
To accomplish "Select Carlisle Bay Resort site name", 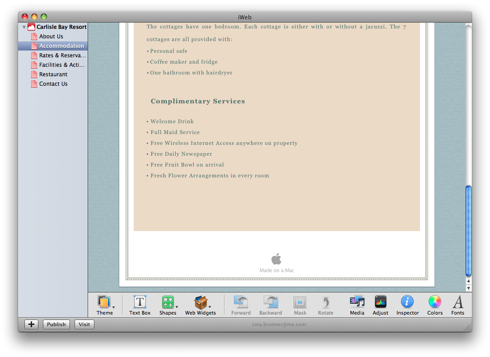I will [61, 27].
